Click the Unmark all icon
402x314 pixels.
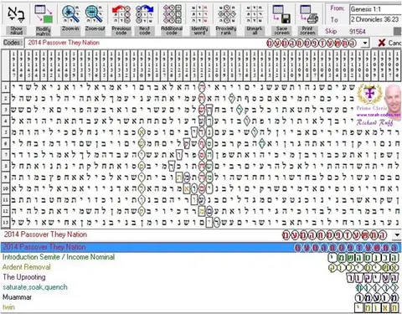click(255, 14)
